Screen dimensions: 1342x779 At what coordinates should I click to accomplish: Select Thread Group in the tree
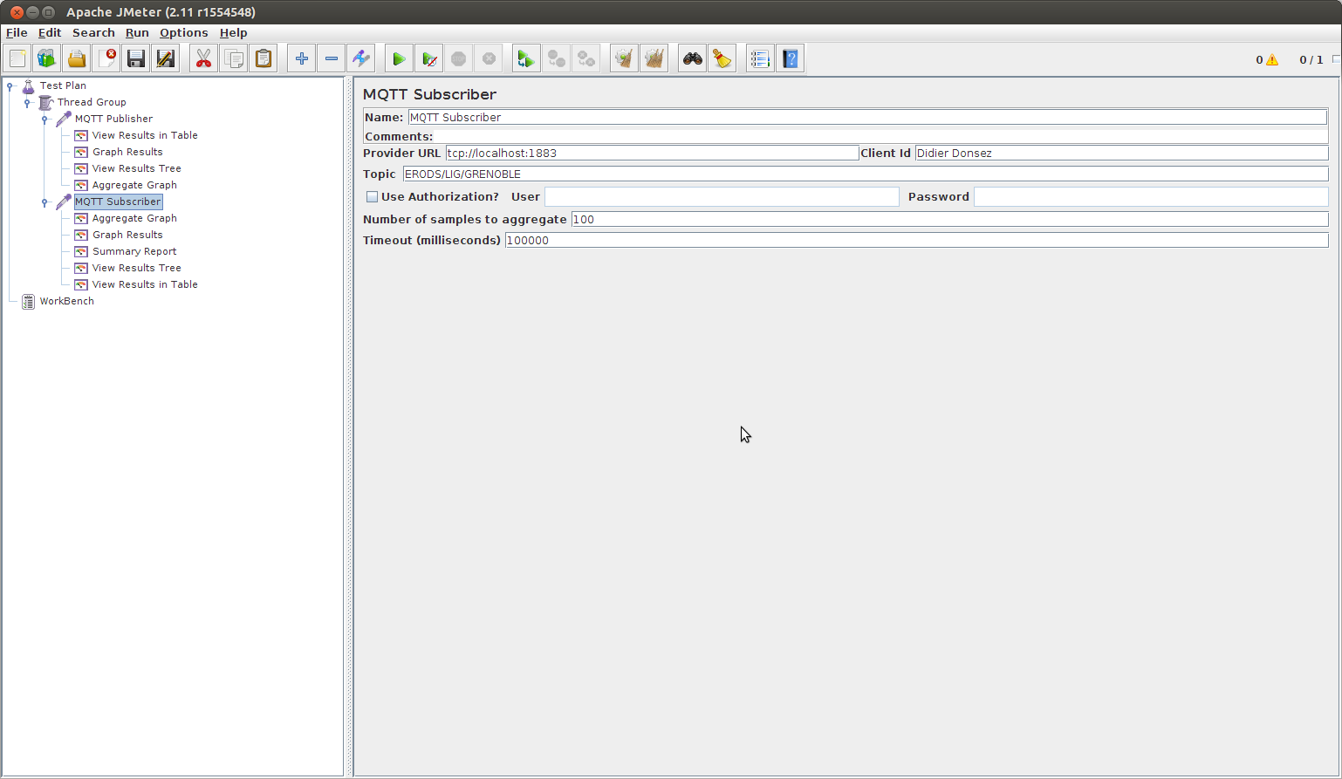(x=92, y=102)
